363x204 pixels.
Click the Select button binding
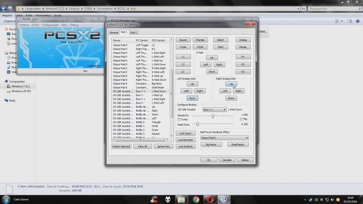[221, 40]
